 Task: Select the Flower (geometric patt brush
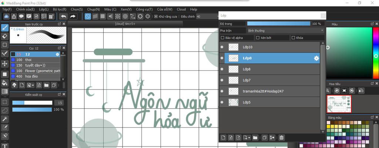click(x=35, y=71)
